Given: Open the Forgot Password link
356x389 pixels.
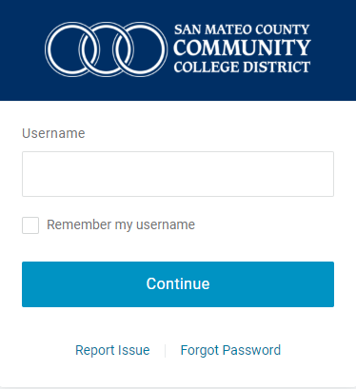Looking at the screenshot, I should click(230, 350).
